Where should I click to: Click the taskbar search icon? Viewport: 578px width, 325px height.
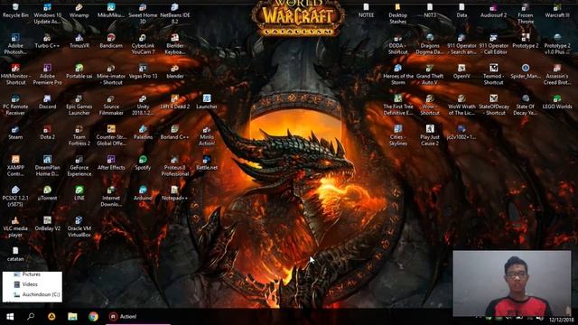click(31, 317)
